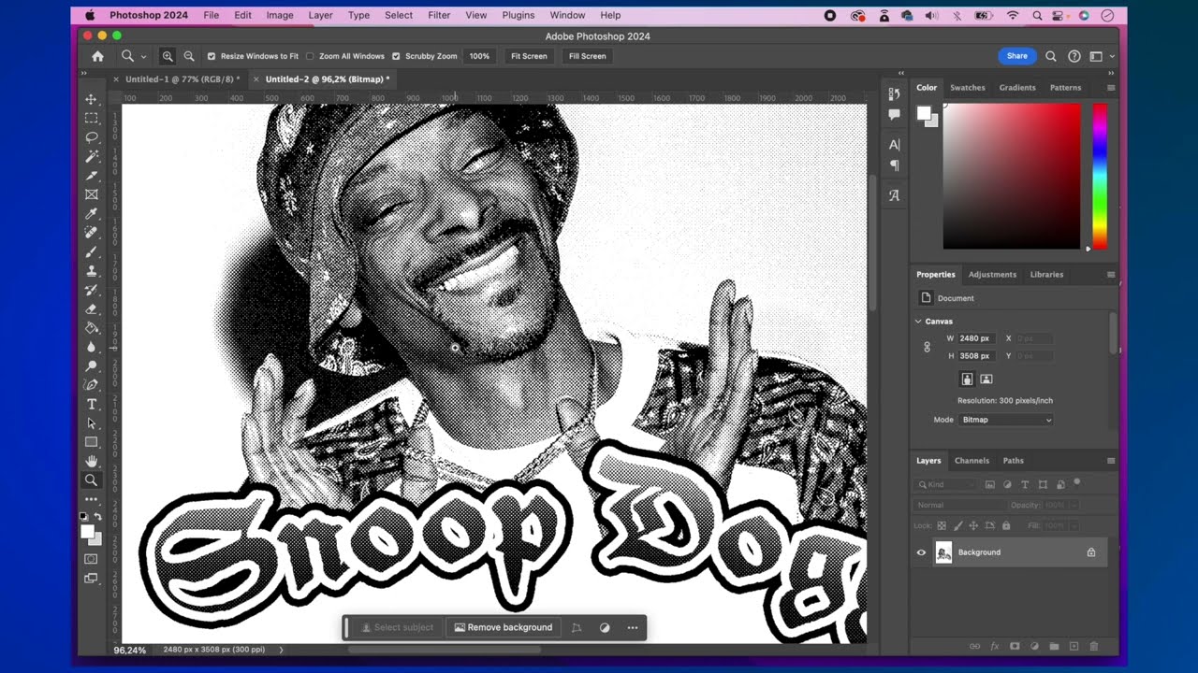Toggle Quick Mask mode
The image size is (1198, 673).
click(92, 559)
